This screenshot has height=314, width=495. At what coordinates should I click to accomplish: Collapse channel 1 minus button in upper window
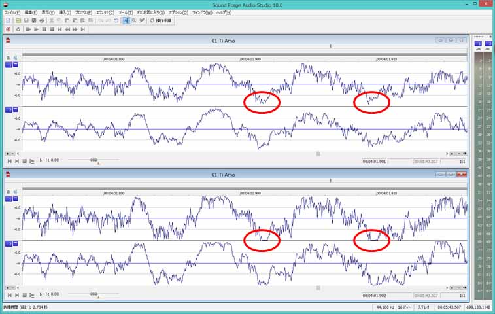click(16, 65)
